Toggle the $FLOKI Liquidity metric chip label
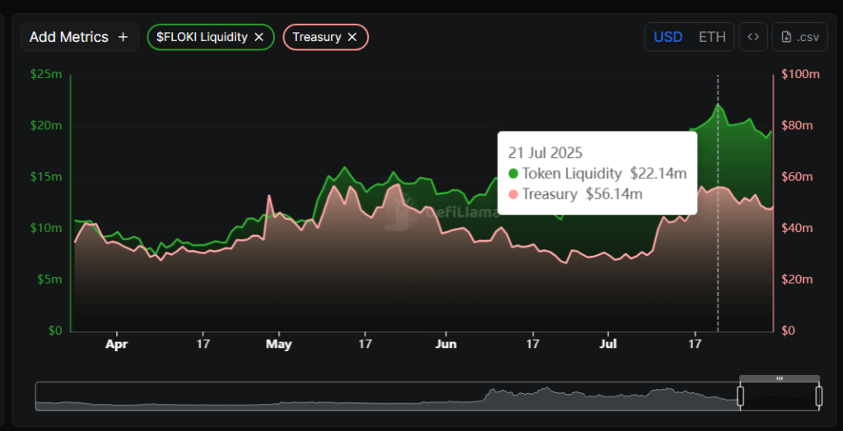Image resolution: width=843 pixels, height=431 pixels. (x=202, y=37)
